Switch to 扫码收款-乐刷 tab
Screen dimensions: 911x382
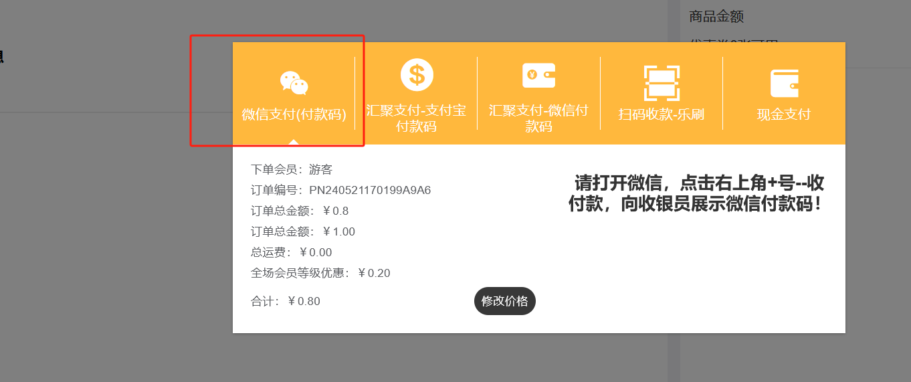pos(662,94)
